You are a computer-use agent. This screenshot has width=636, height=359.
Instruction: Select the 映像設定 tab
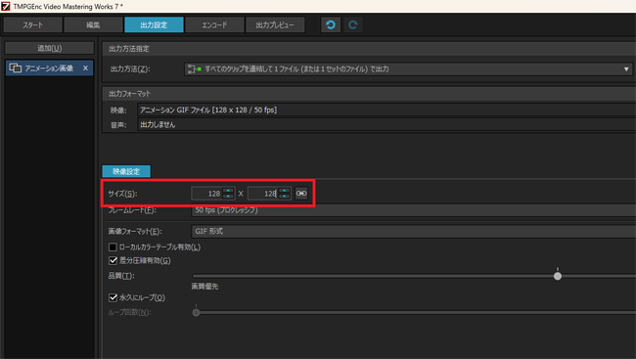pos(126,171)
